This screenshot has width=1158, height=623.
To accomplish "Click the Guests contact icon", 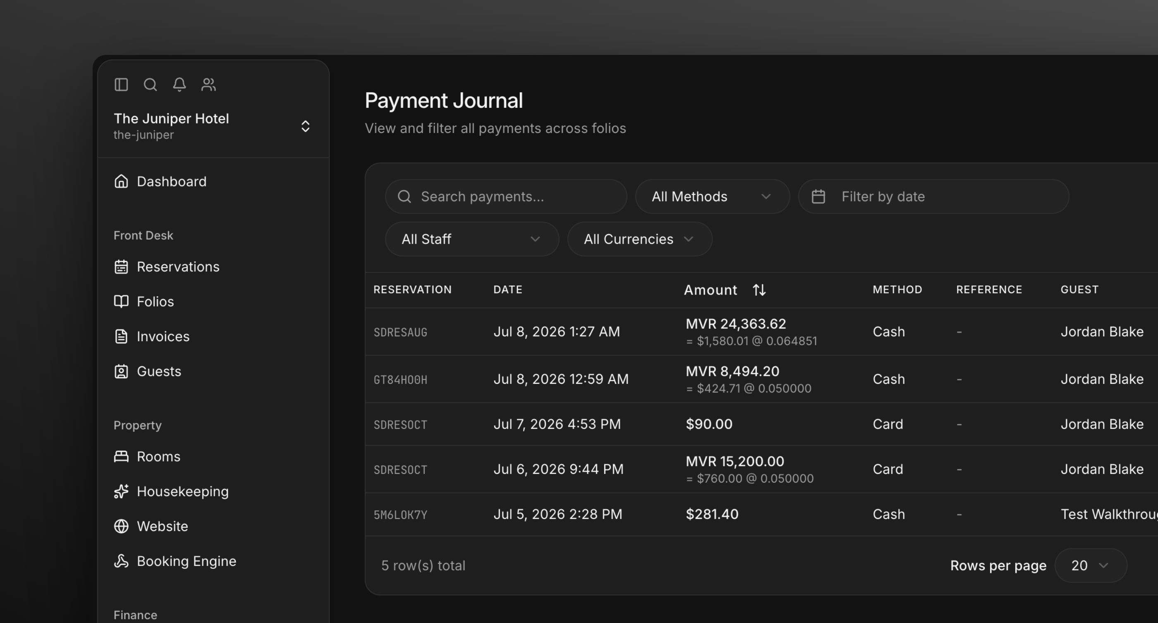I will (x=121, y=371).
